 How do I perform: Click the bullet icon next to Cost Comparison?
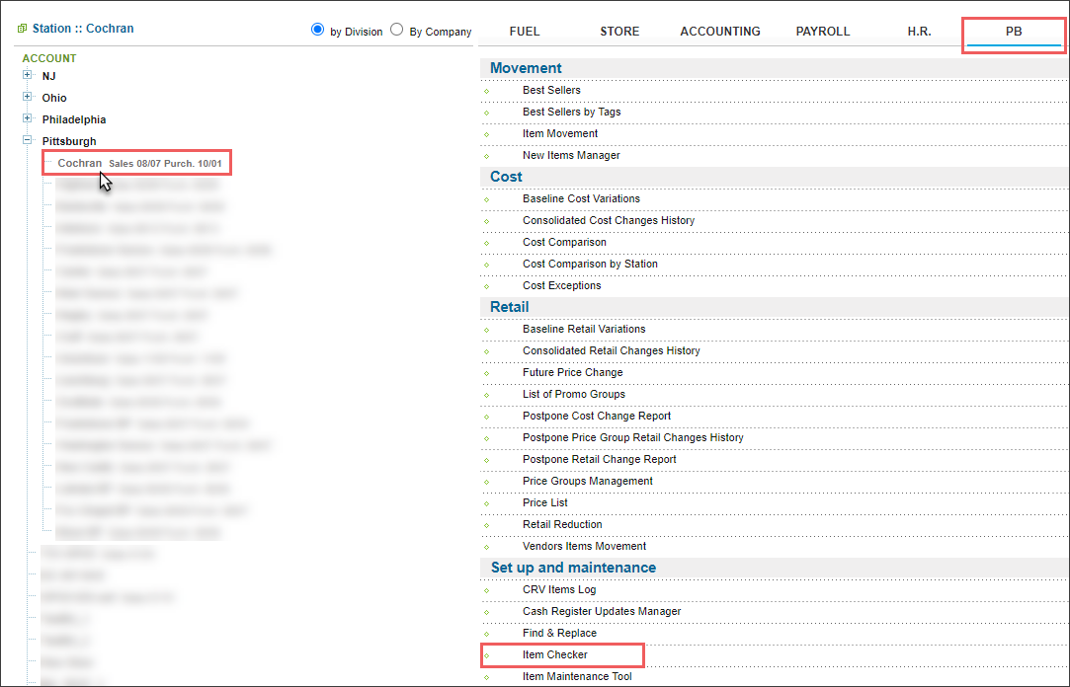(487, 244)
